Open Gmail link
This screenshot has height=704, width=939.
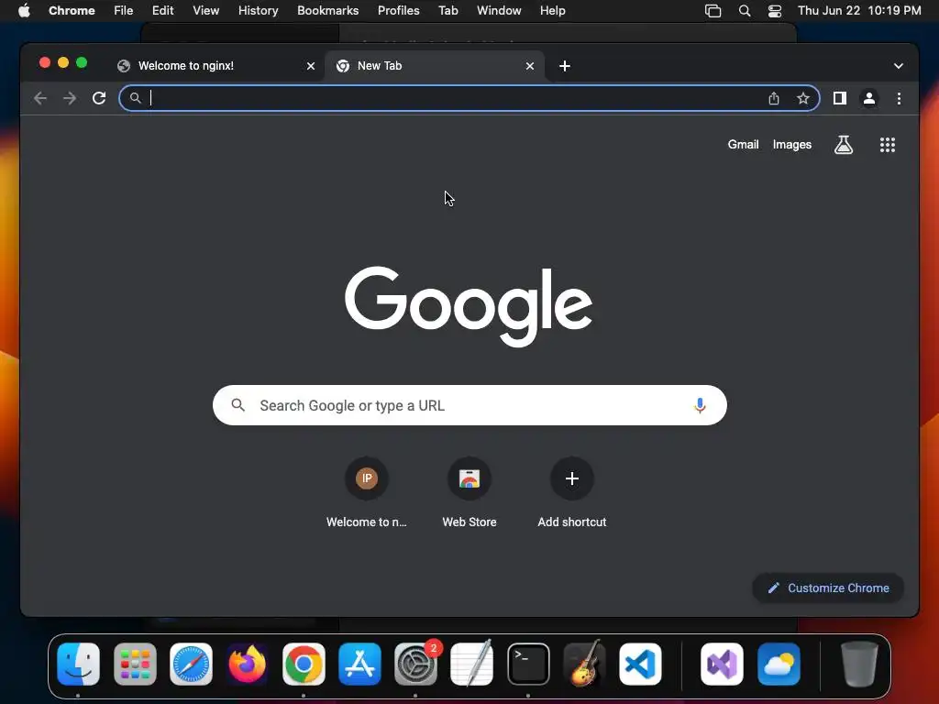click(743, 144)
